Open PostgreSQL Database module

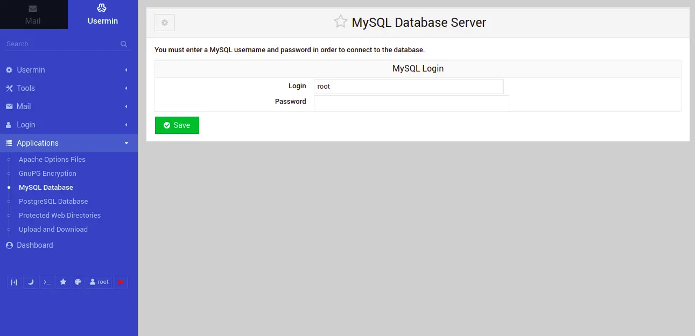53,202
